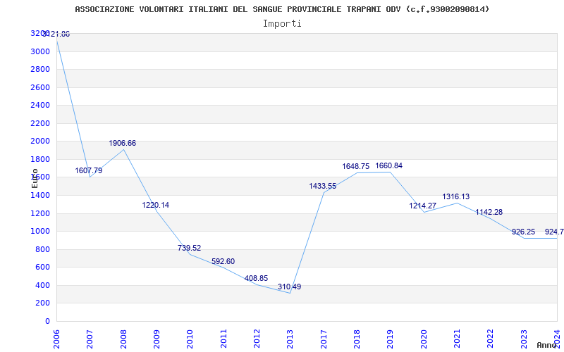
Task: Click the 1316.13 data label
Action: [x=455, y=197]
